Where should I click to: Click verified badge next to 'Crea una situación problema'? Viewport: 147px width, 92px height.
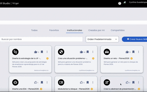pos(93,58)
